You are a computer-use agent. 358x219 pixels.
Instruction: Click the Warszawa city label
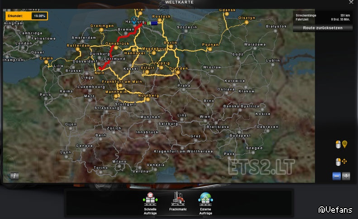pos(255,44)
